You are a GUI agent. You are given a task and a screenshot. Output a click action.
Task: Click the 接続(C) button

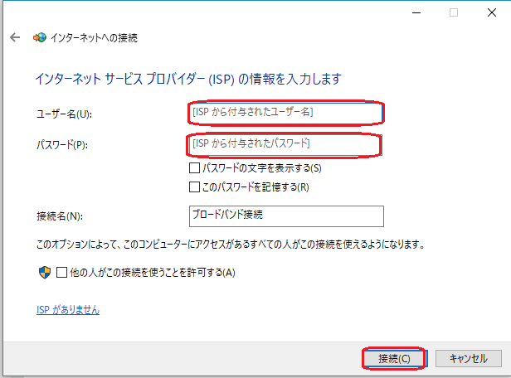394,358
